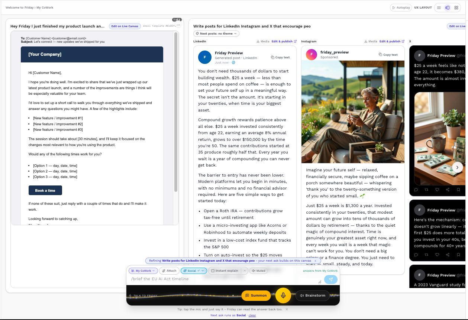Viewport: 468px width, 320px height.
Task: Repost icon on first X post
Action: 426,190
